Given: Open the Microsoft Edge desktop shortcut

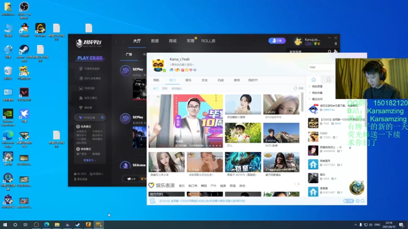Looking at the screenshot, I should click(8, 136).
